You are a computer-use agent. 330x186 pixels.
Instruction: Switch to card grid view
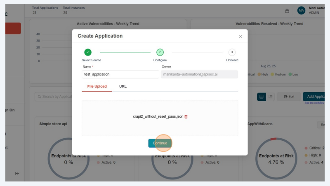(x=262, y=97)
